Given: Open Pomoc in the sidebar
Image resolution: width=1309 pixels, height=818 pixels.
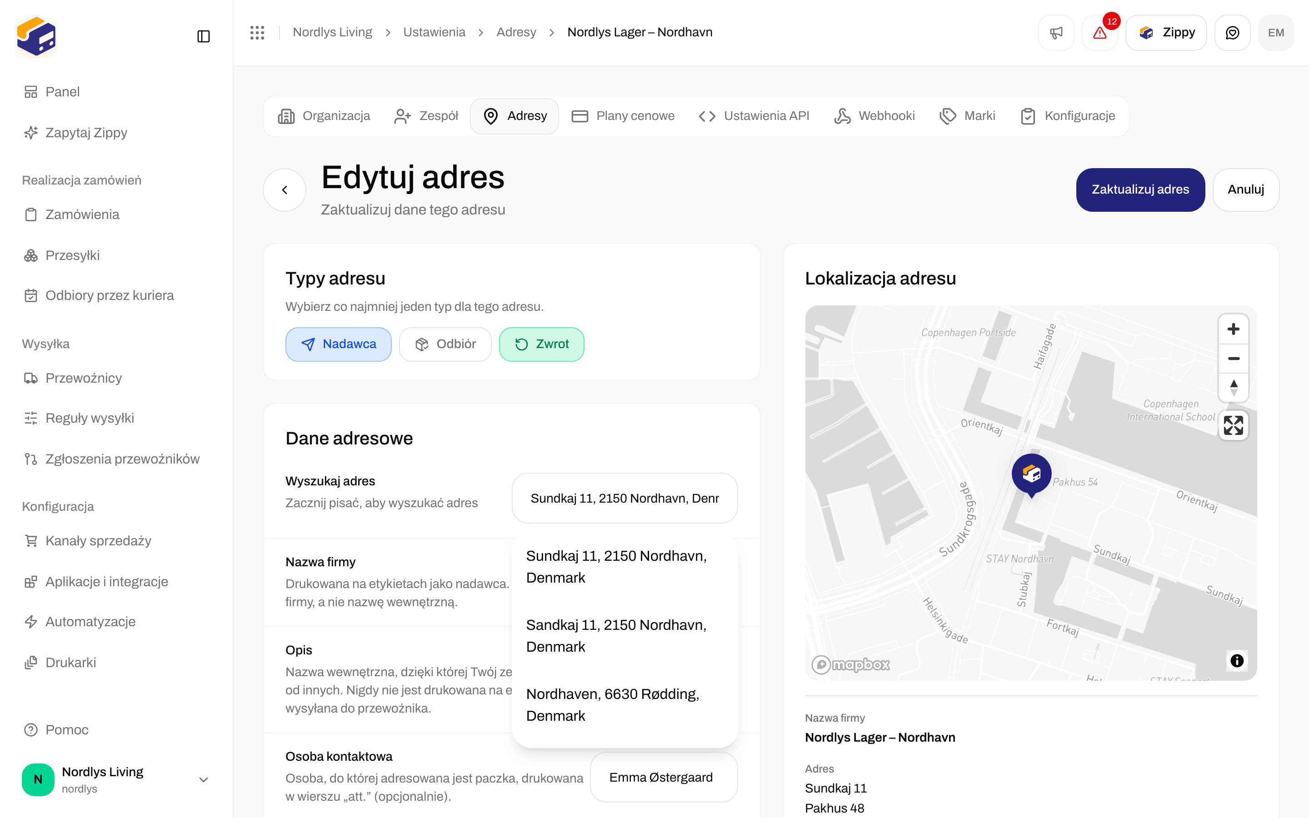Looking at the screenshot, I should [x=116, y=730].
